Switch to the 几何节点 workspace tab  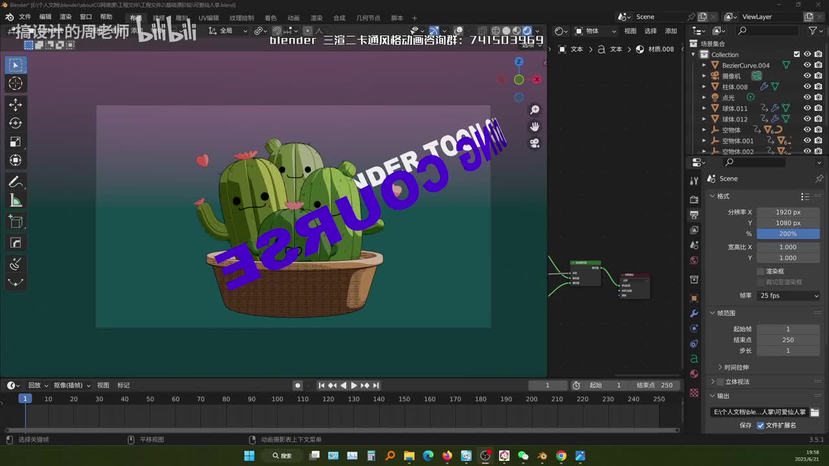369,18
